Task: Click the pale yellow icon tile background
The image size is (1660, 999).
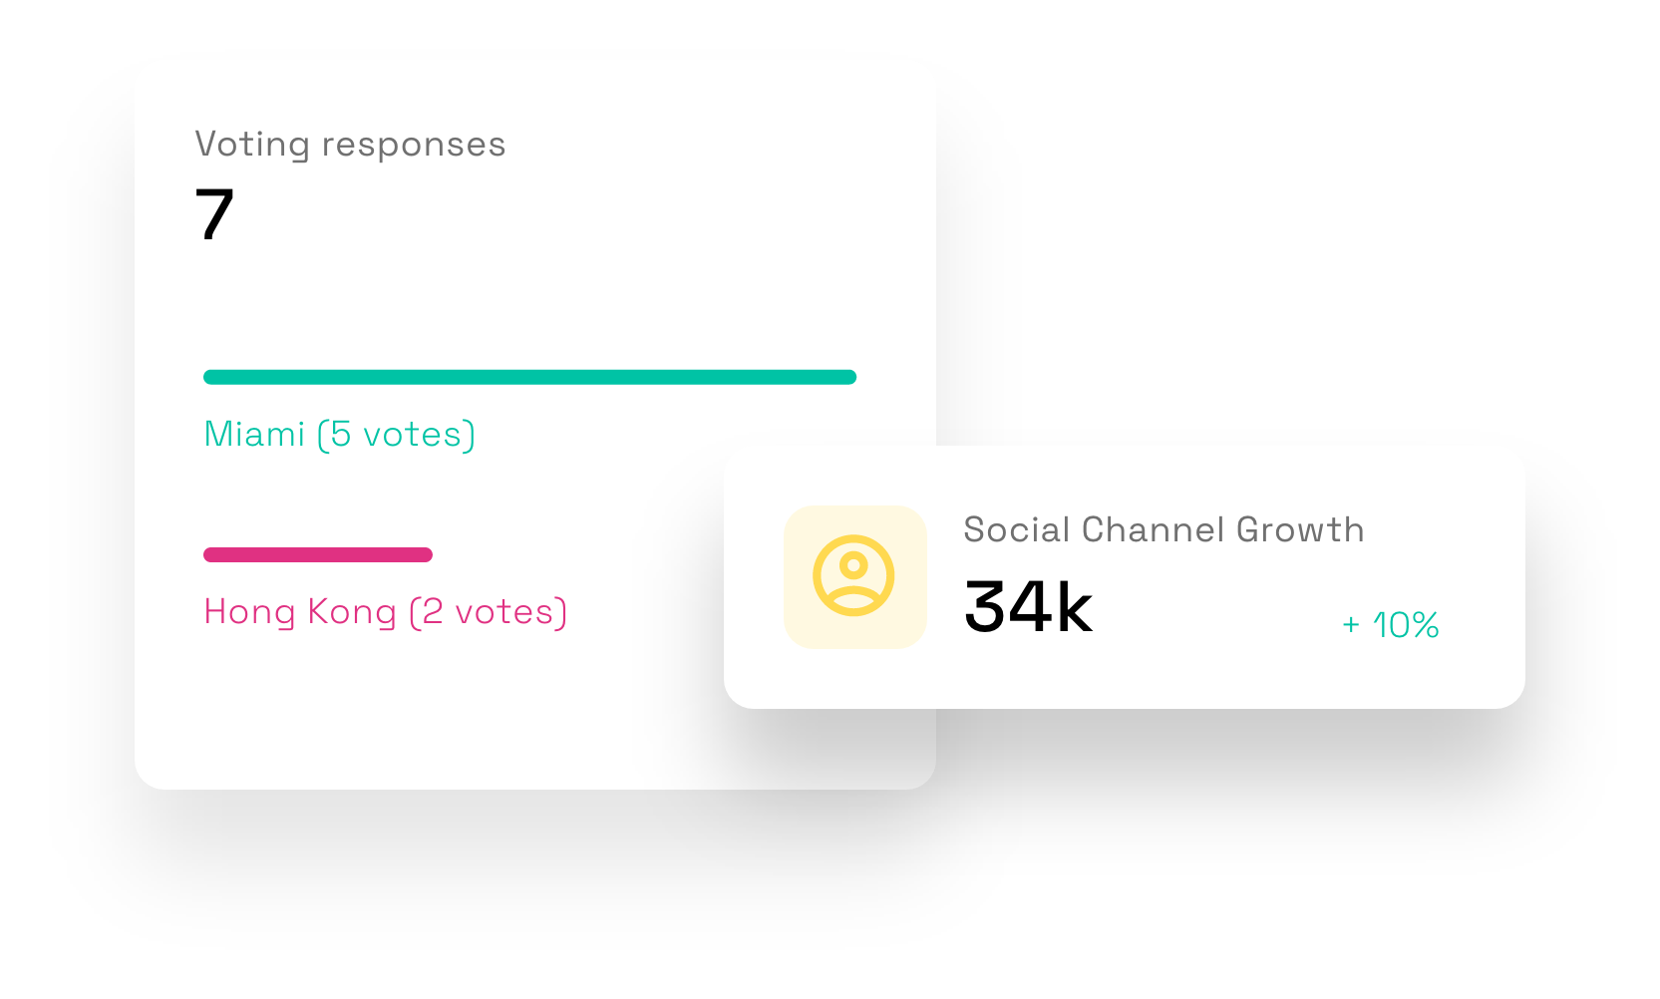Action: click(855, 577)
